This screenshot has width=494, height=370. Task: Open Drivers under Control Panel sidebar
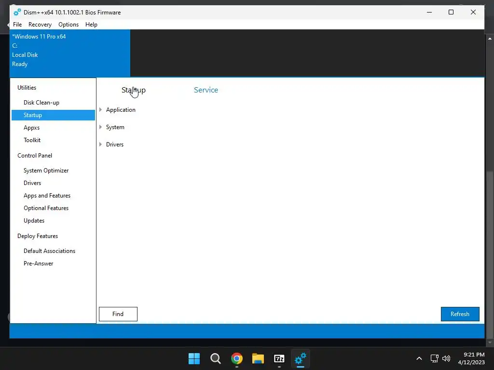tap(32, 183)
